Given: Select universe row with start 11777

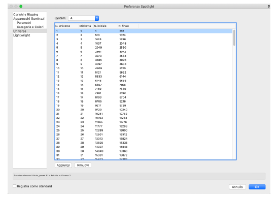Looking at the screenshot, I should click(x=144, y=126).
